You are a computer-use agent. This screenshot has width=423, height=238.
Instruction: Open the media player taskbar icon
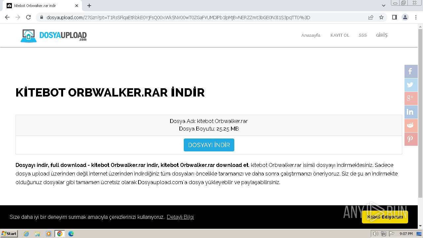point(49,234)
